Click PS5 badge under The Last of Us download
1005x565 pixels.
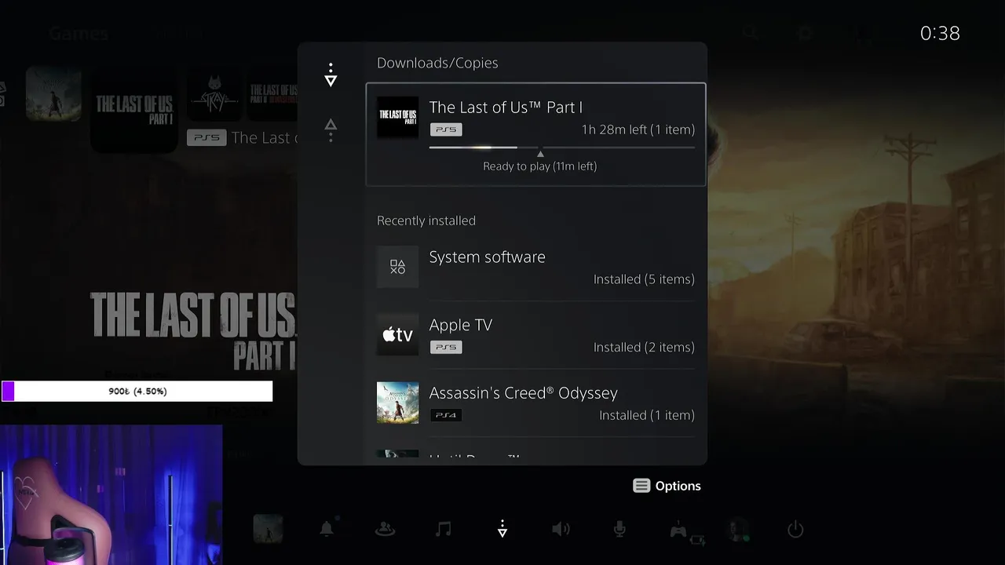coord(446,129)
